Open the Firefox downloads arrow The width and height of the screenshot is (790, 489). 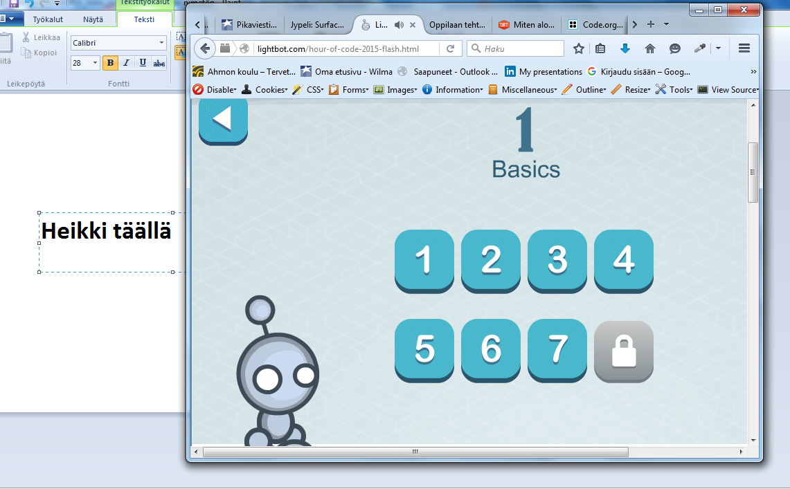(625, 48)
